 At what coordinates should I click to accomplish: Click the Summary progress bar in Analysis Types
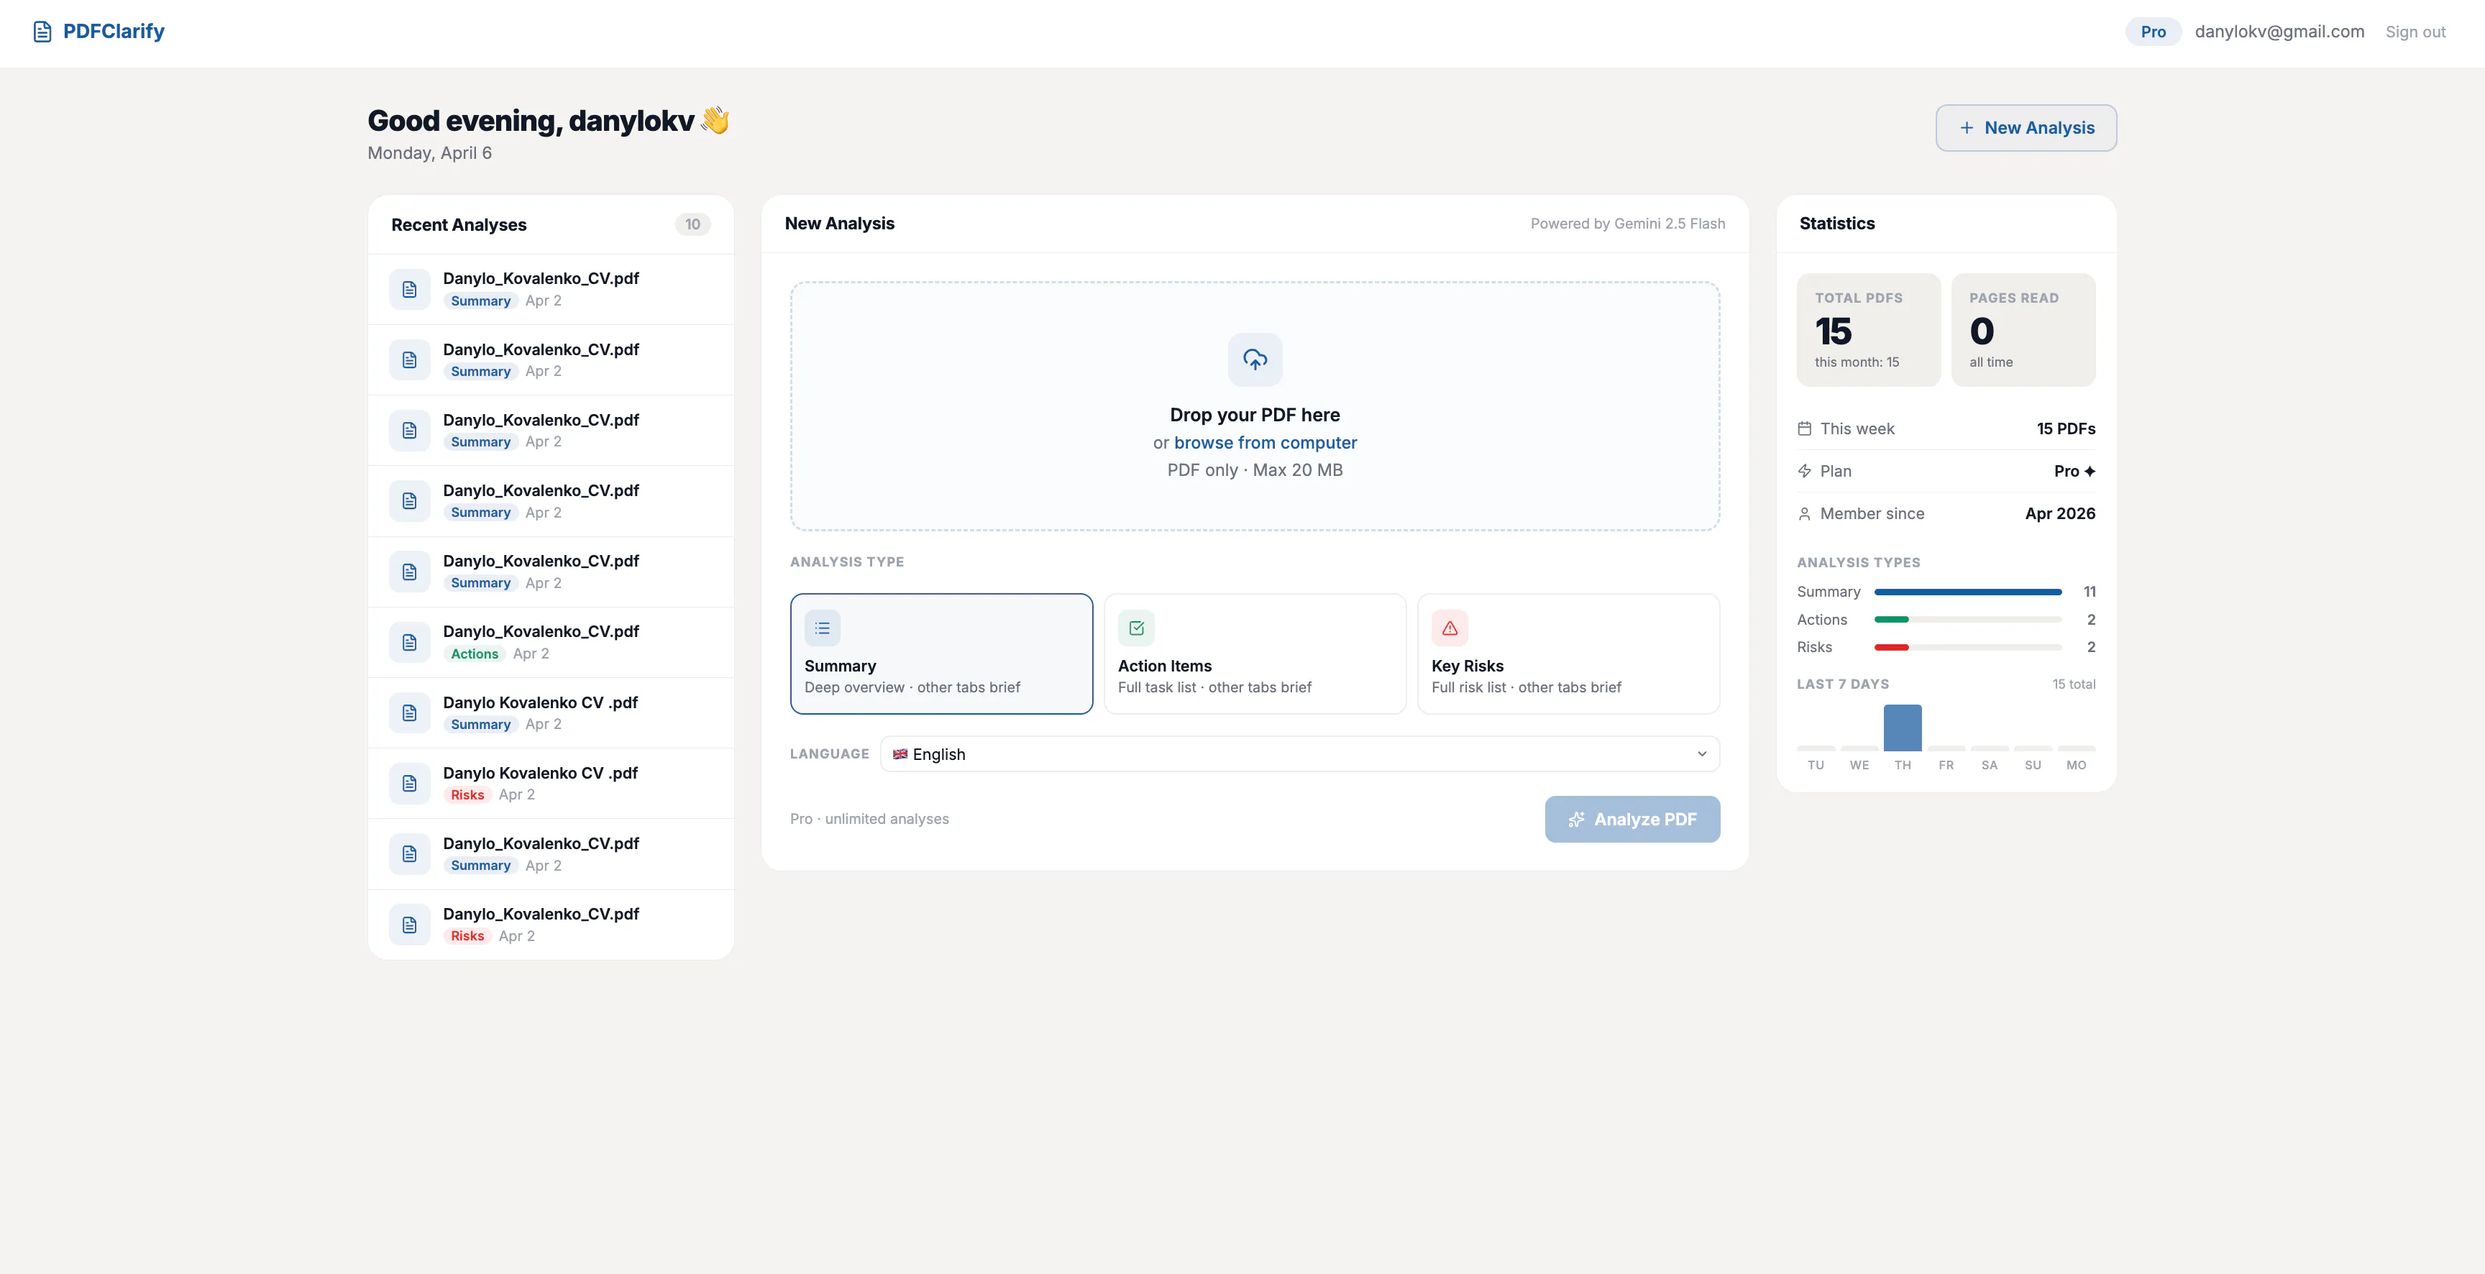(x=1968, y=592)
